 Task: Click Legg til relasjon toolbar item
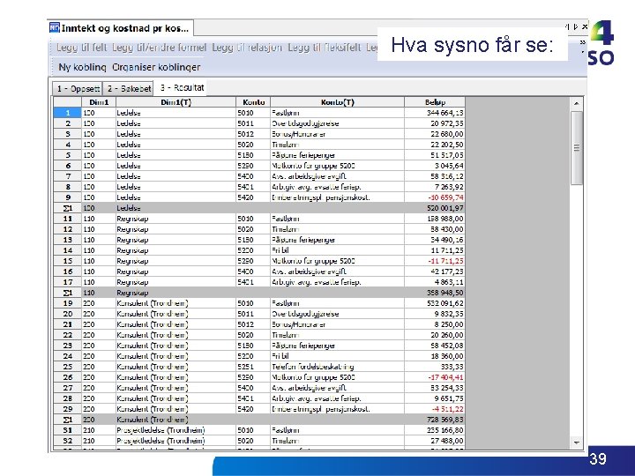pyautogui.click(x=247, y=48)
